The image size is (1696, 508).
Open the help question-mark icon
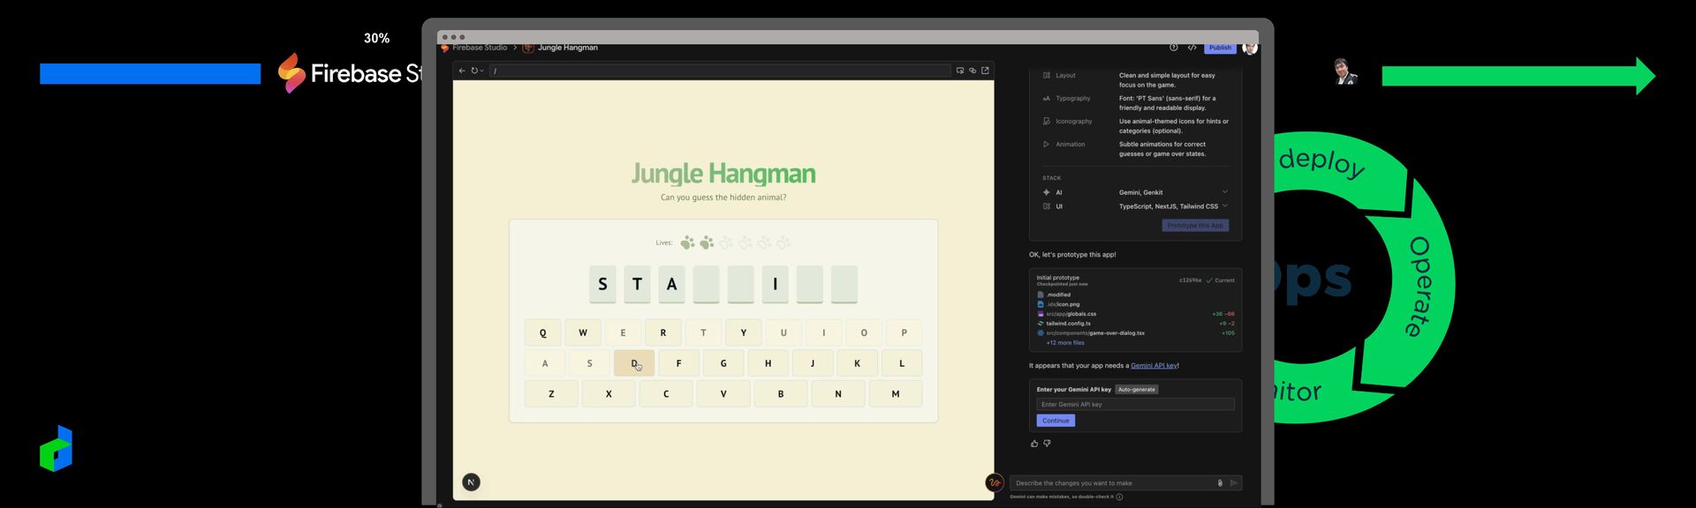1173,48
